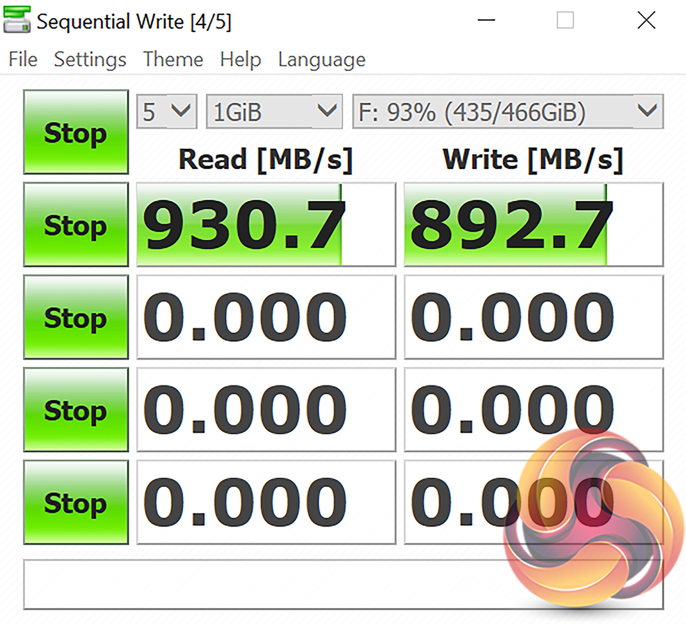The width and height of the screenshot is (686, 624).
Task: Open the Language menu
Action: 322,60
